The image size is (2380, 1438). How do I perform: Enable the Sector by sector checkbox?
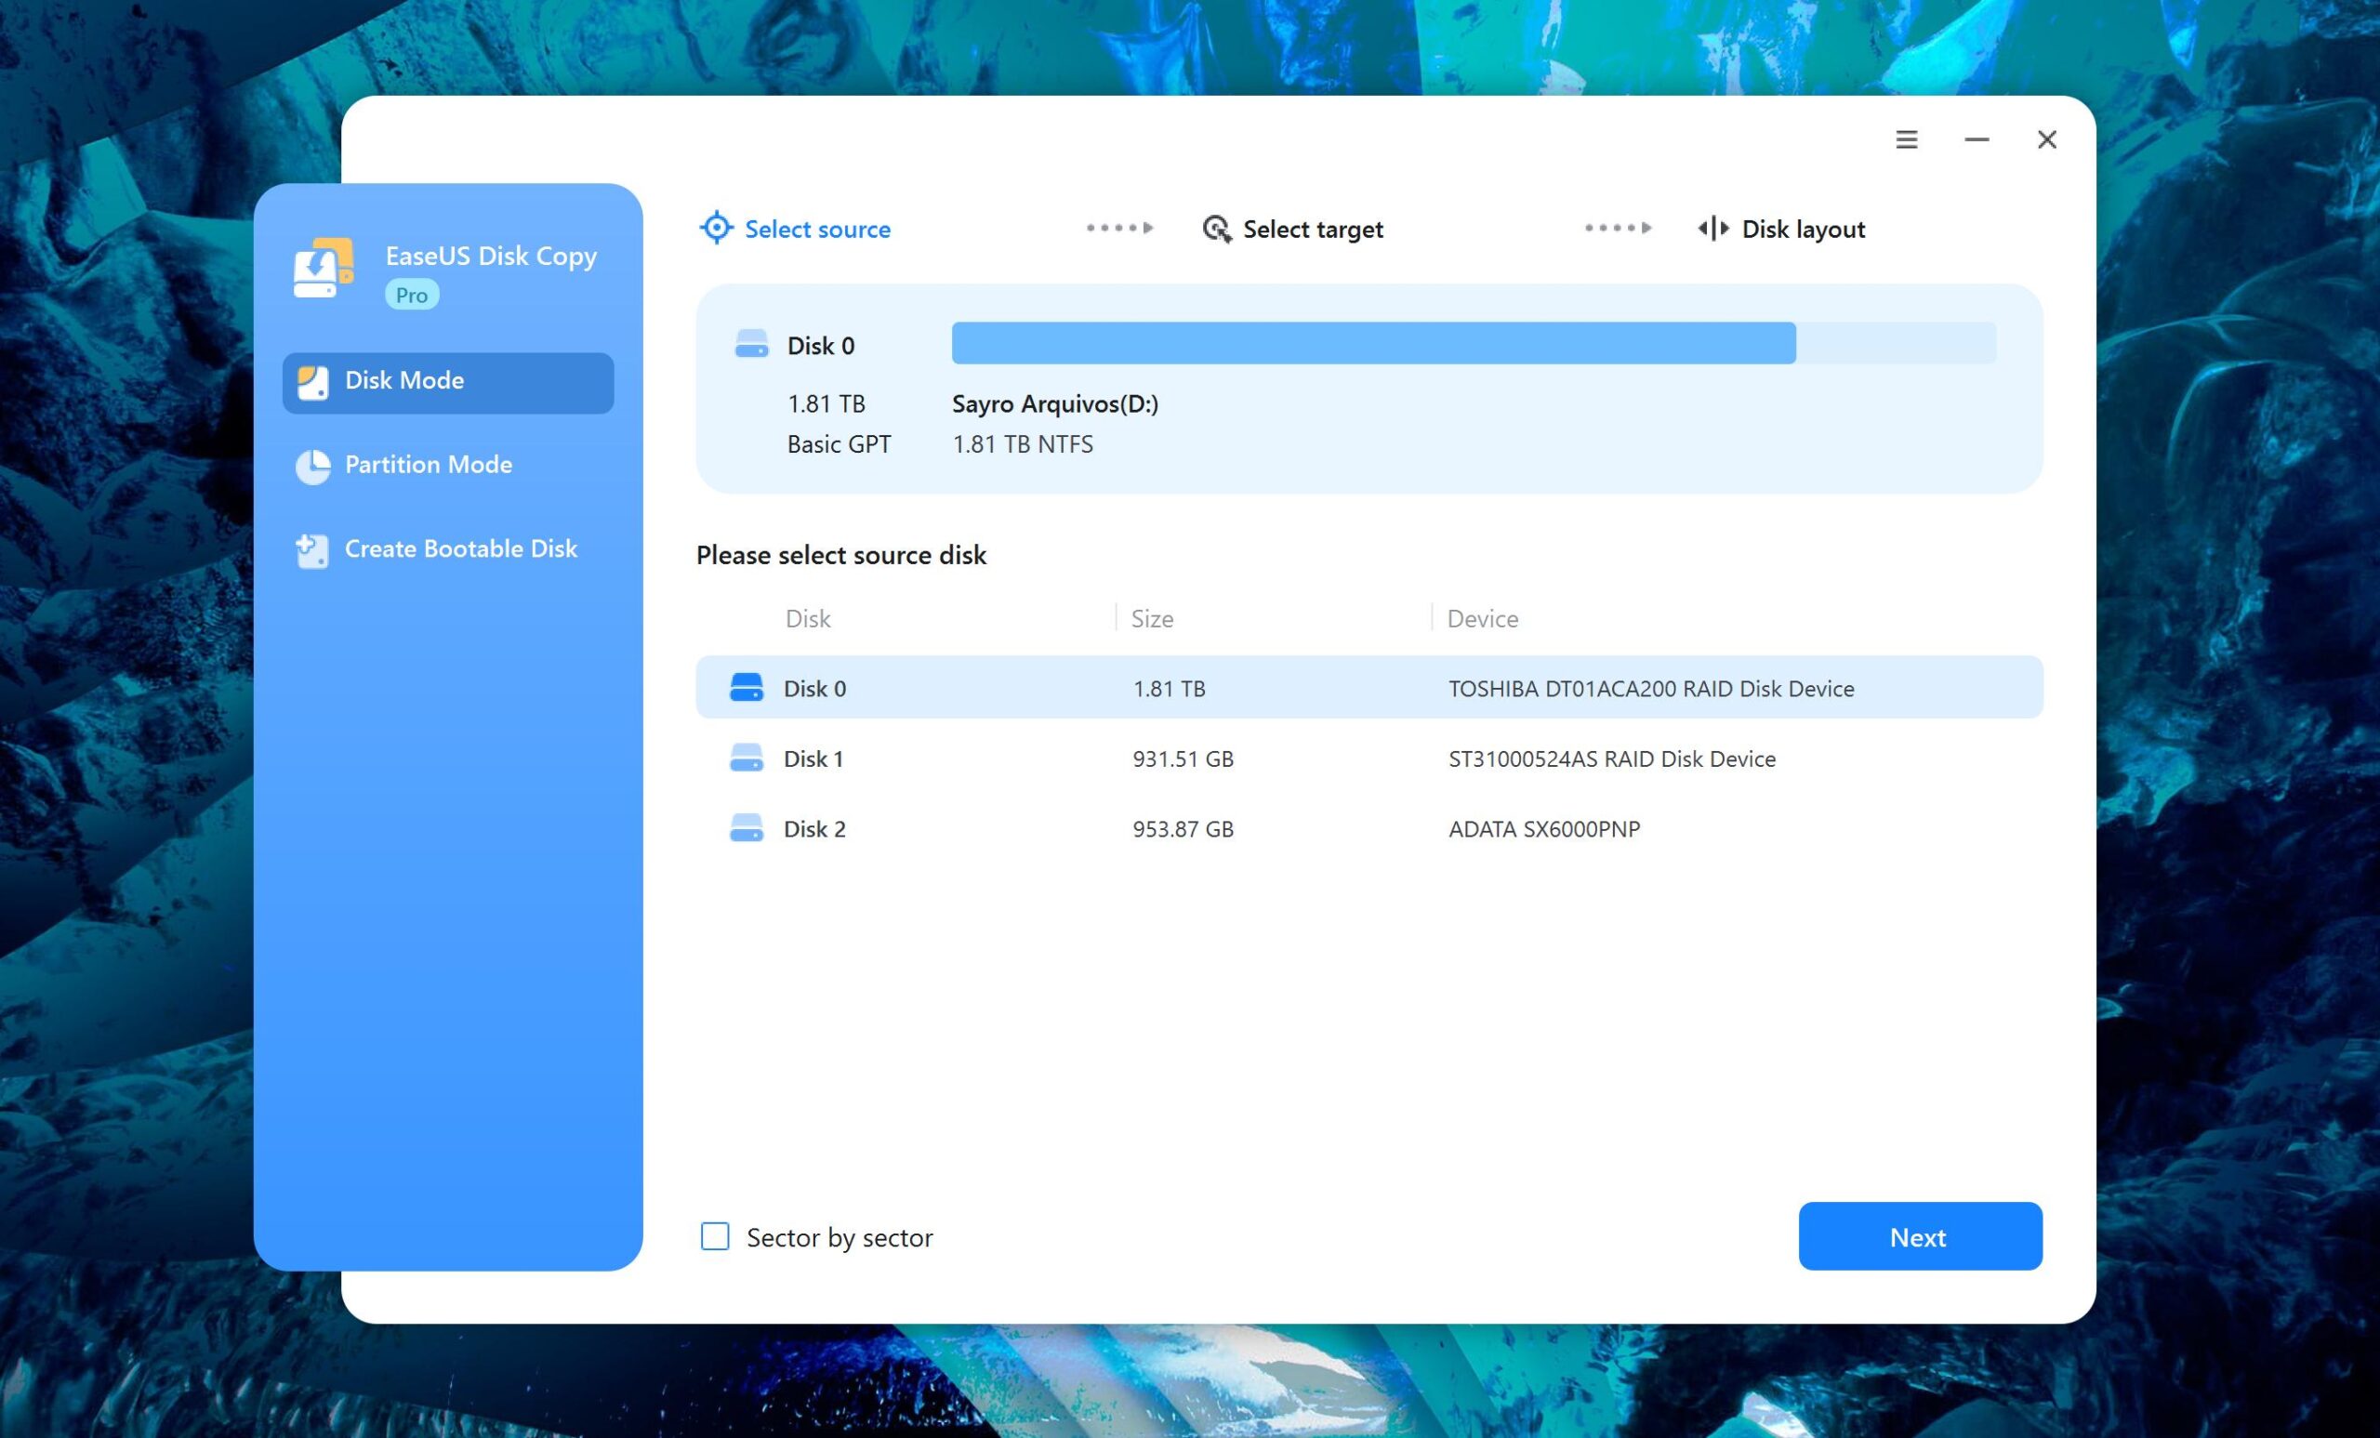pos(714,1236)
